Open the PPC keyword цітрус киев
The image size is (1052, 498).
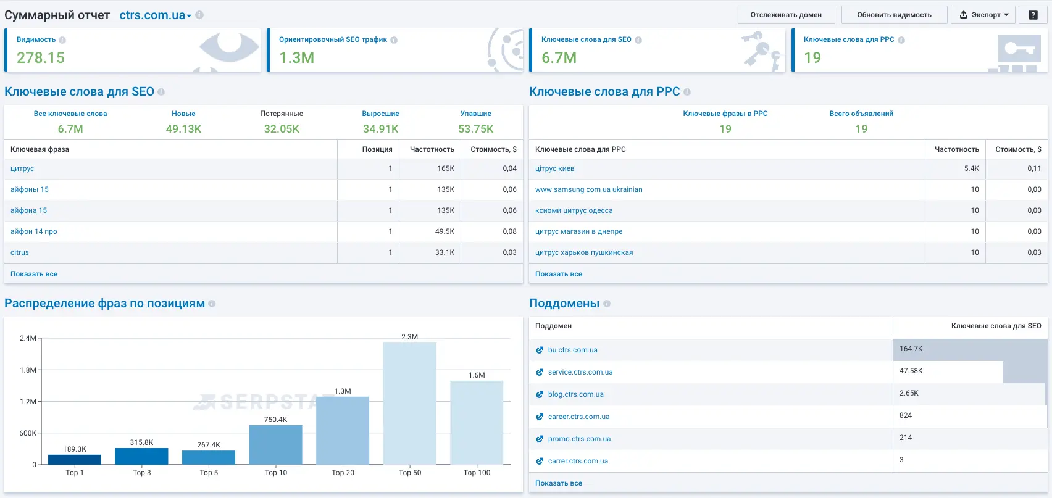click(555, 168)
